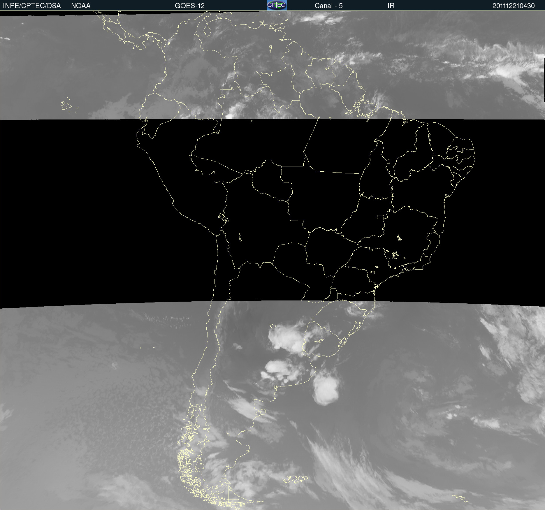This screenshot has width=545, height=510.
Task: Click the INPE/CPTEC/DSA header text
Action: [x=32, y=6]
